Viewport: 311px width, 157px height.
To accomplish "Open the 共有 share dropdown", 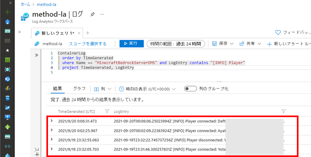I will (250, 43).
